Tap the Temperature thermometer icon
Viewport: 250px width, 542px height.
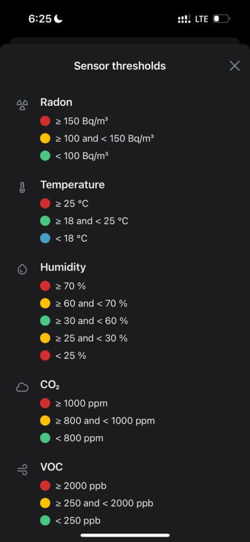tap(22, 188)
